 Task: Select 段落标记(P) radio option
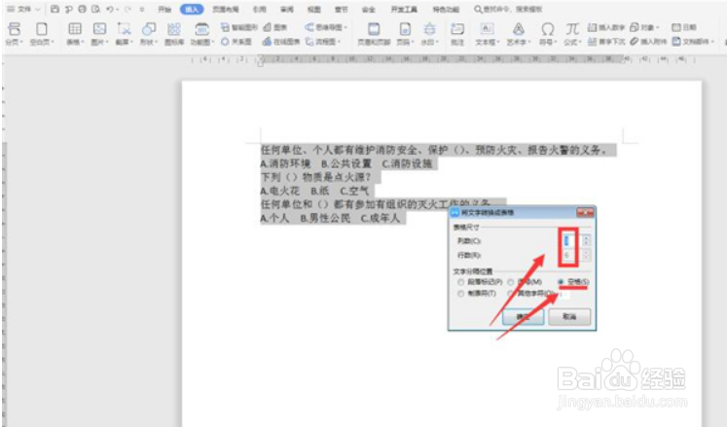coord(480,282)
